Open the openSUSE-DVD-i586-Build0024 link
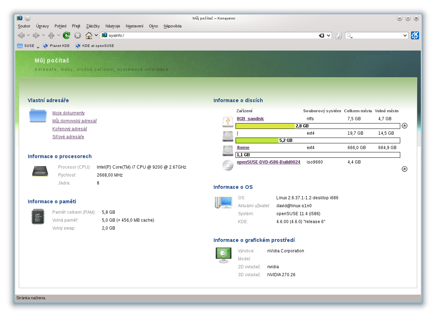The width and height of the screenshot is (436, 317). [268, 162]
